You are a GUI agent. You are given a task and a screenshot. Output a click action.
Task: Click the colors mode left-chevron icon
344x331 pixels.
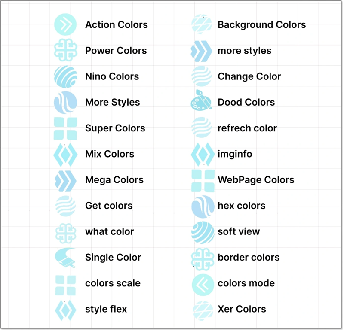click(202, 283)
